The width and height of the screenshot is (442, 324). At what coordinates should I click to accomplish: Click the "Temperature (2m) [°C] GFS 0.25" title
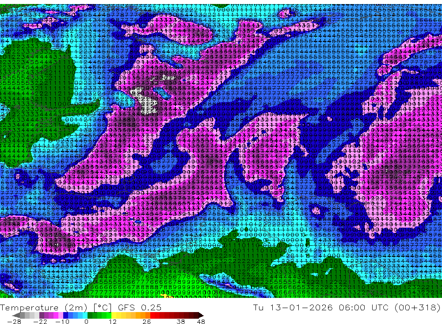click(80, 307)
